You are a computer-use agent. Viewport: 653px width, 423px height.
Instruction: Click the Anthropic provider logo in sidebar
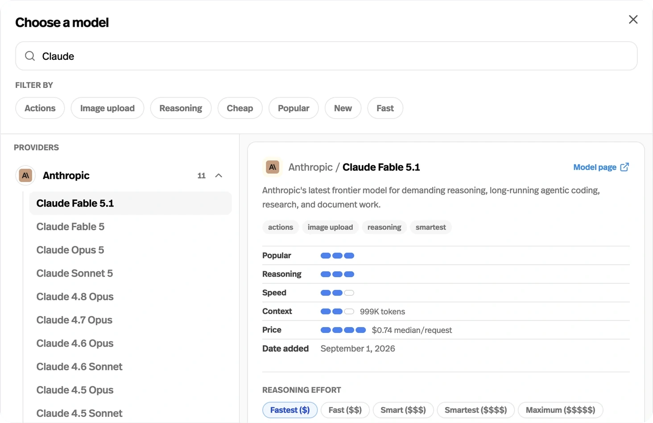25,175
